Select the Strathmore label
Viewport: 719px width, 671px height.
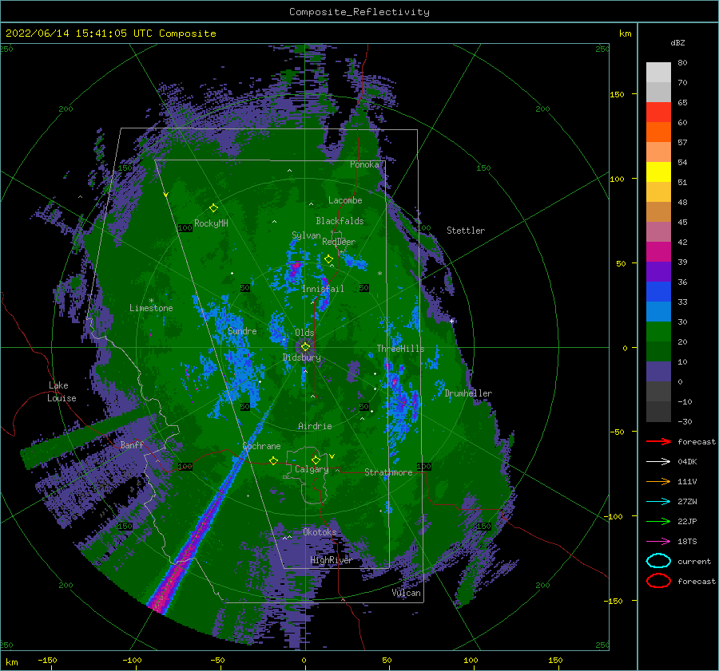[388, 472]
